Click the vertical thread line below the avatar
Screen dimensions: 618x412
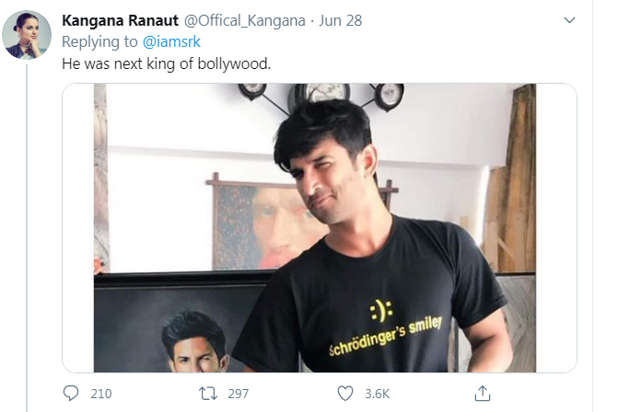(x=26, y=230)
